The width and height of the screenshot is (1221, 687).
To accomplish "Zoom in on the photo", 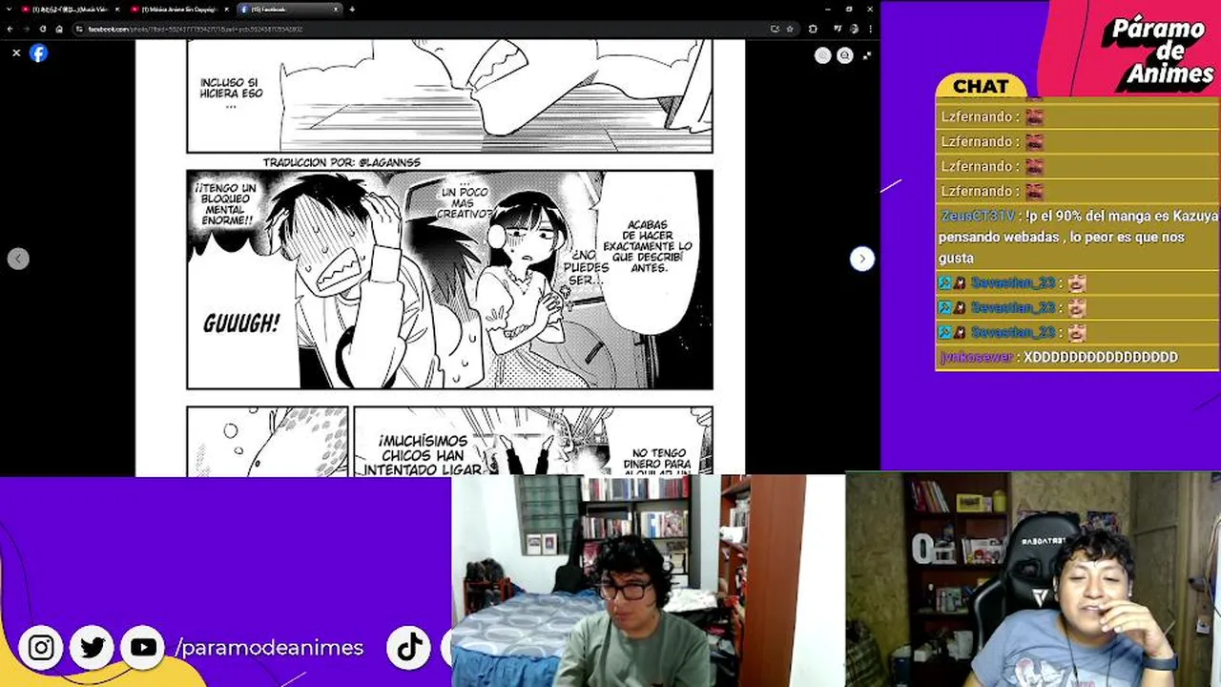I will tap(823, 55).
